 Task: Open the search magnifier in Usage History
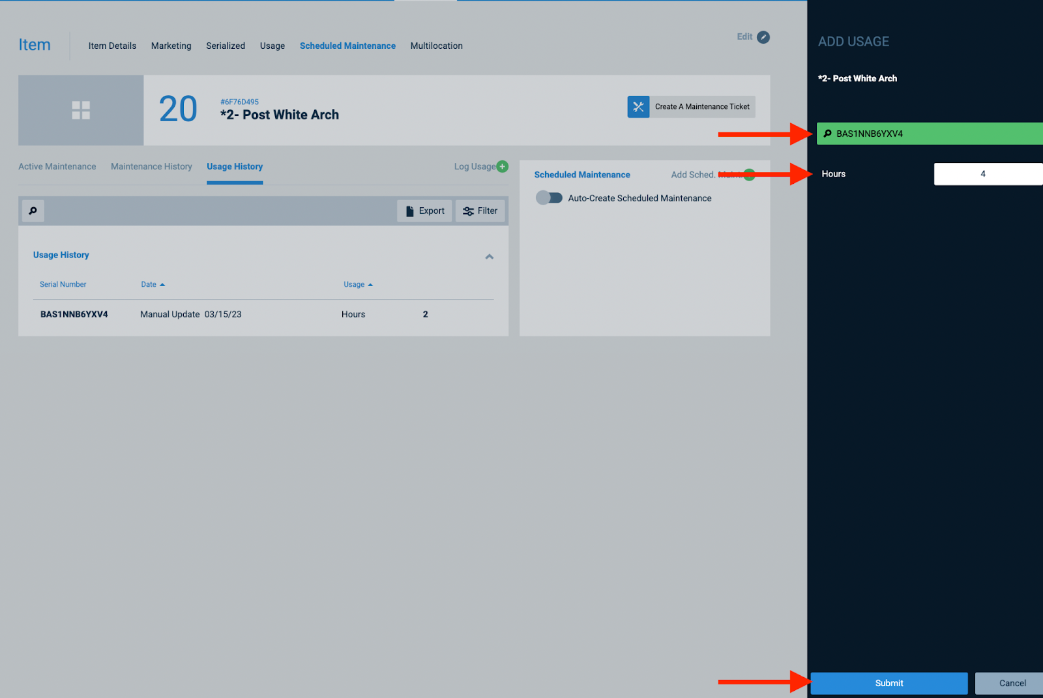pyautogui.click(x=33, y=211)
